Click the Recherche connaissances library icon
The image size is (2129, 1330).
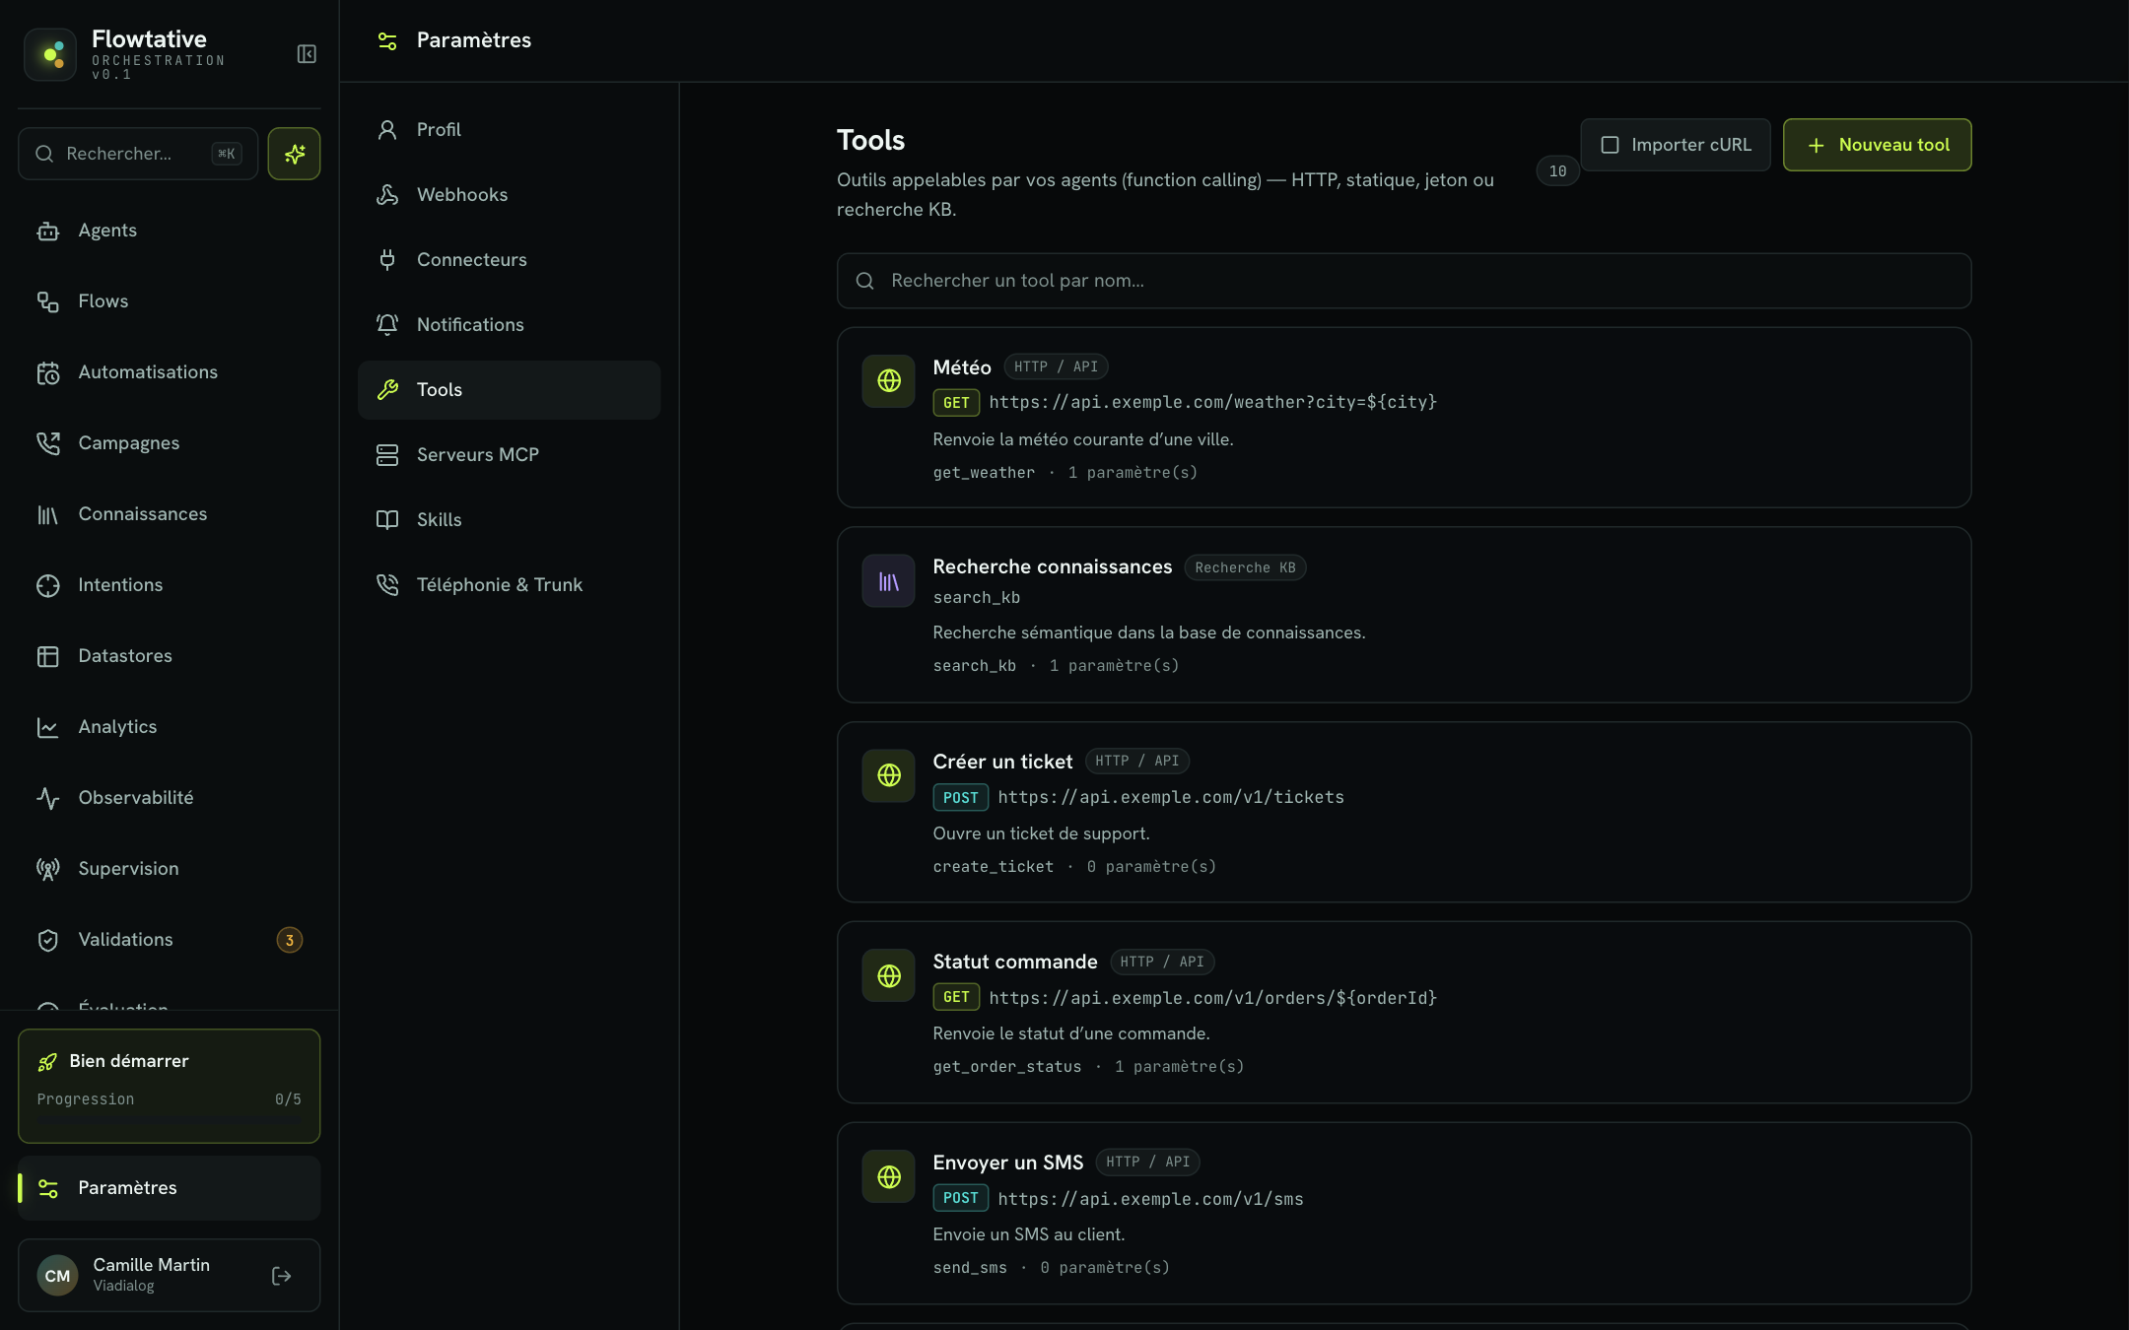(889, 581)
